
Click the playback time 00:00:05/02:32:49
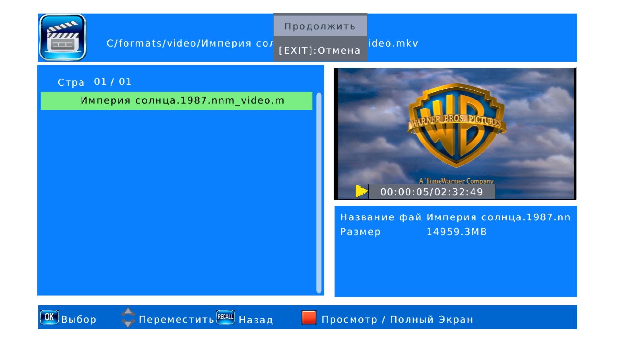[x=431, y=192]
